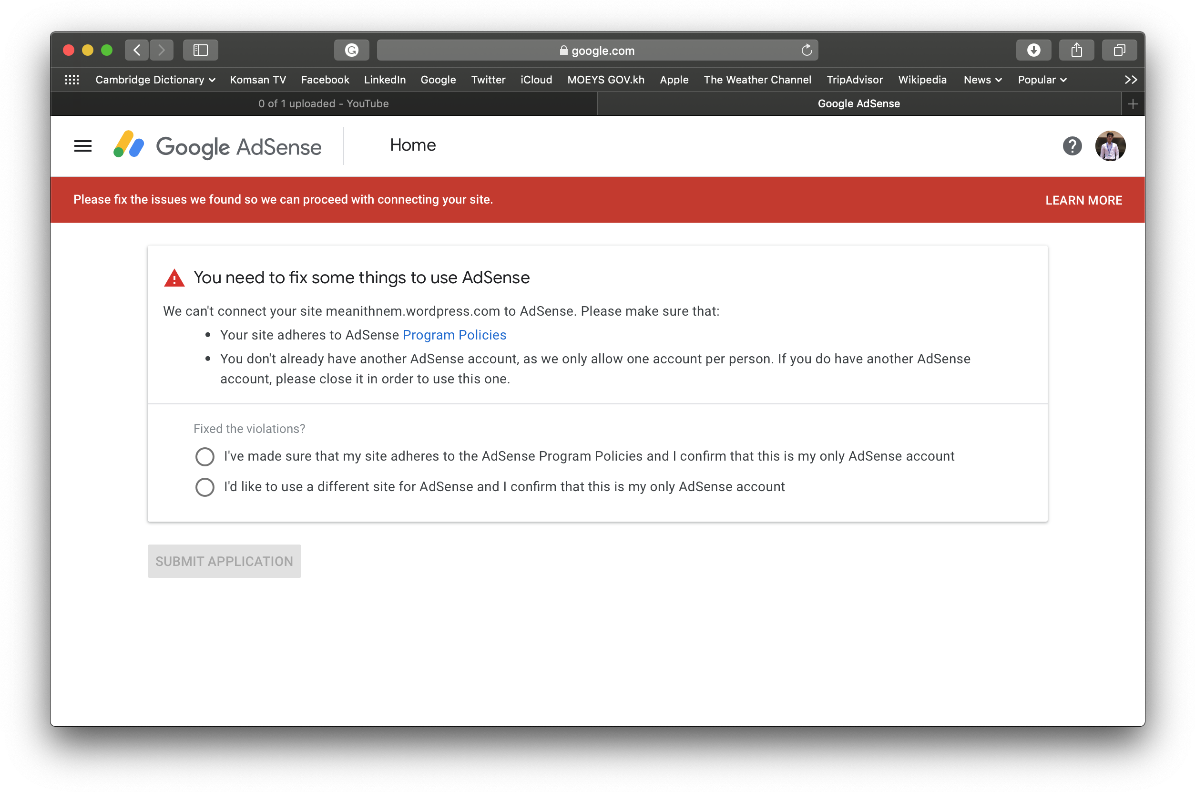Screen dimensions: 1195x792
Task: Open Komsan TV bookmark
Action: [x=257, y=80]
